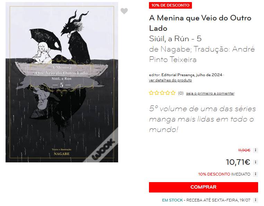Open info icon beside price 10,71€
Viewport: 264px width, 206px height.
pos(255,162)
